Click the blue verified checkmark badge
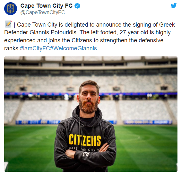181x176 pixels. click(x=77, y=6)
